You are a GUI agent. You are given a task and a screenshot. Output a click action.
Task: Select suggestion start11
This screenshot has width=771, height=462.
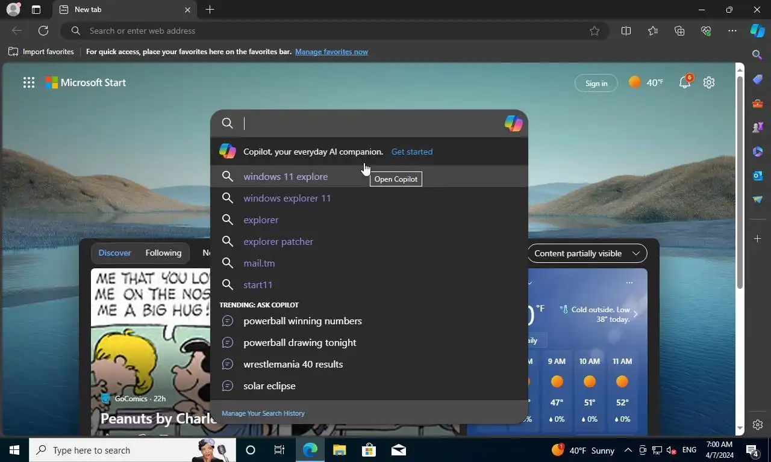(x=369, y=285)
